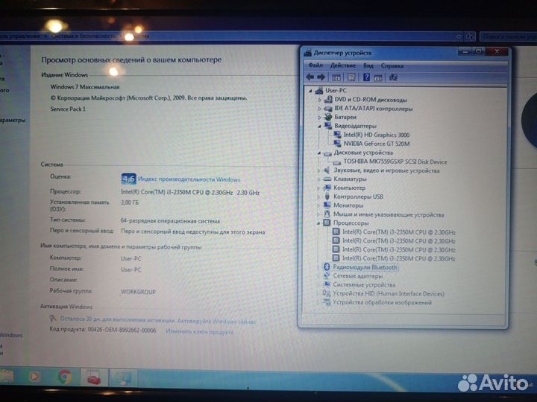Click the 4,6 performance score badge

coord(128,179)
